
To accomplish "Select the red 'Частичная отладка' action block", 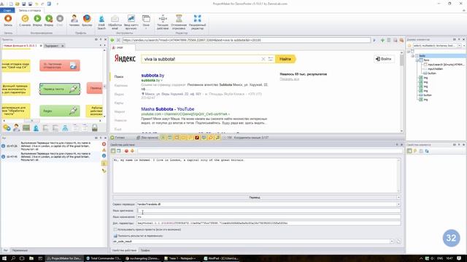I will 60,65.
